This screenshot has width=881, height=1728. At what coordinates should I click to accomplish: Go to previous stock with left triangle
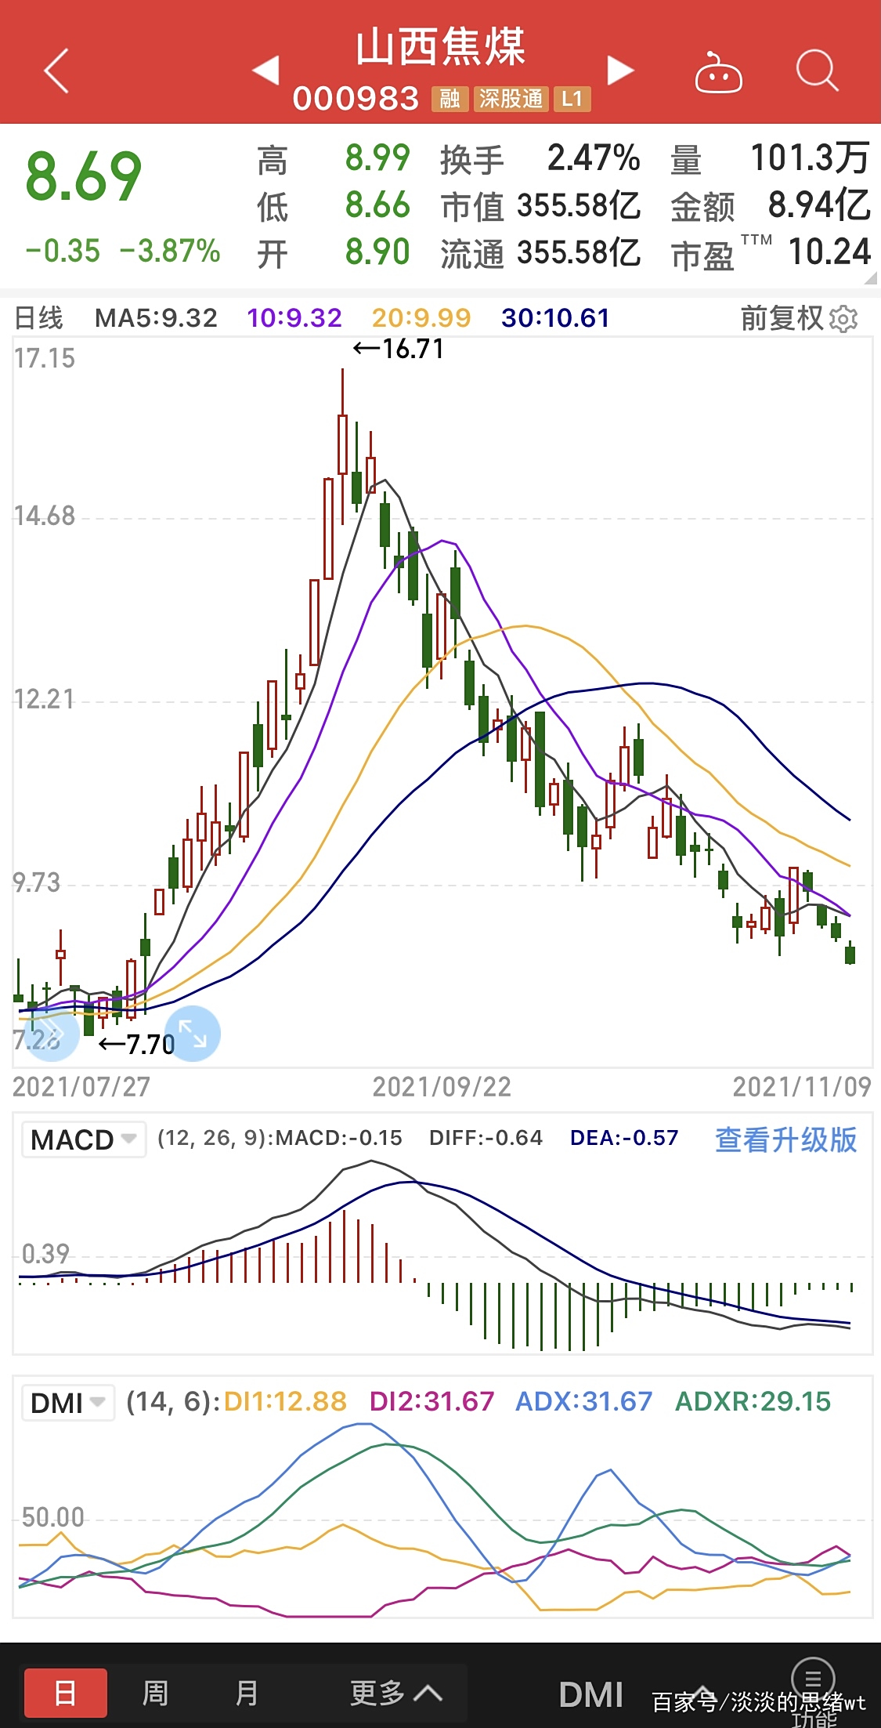click(x=266, y=71)
